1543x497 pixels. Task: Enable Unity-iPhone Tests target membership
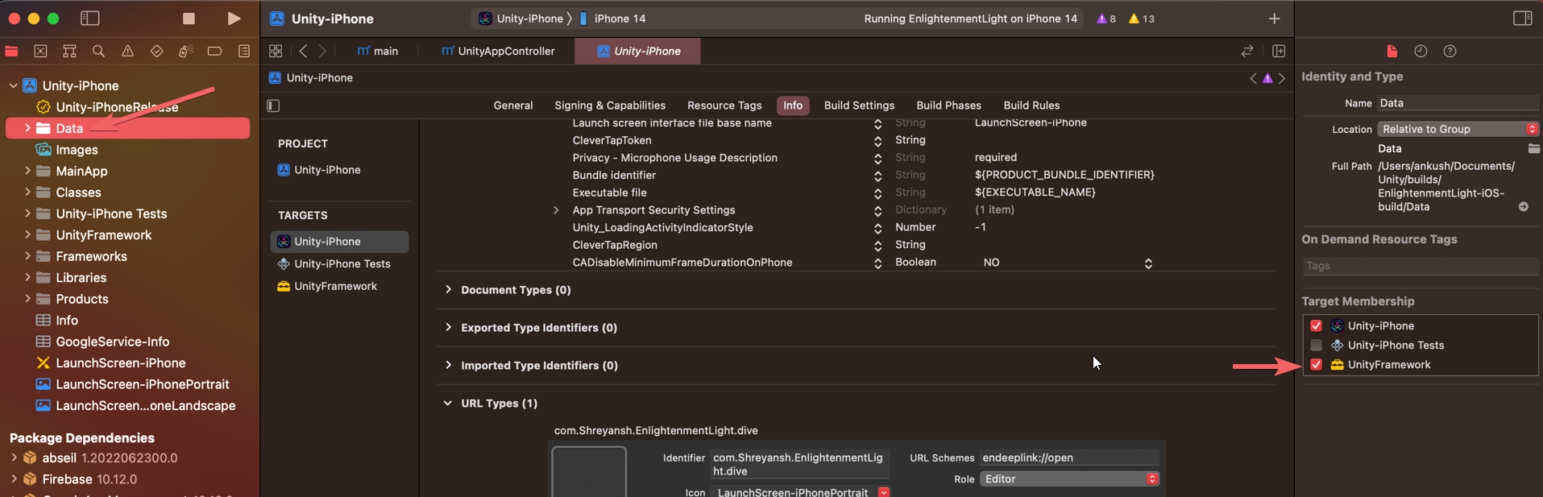(x=1316, y=346)
